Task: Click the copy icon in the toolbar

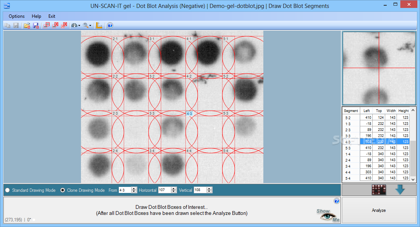Action: [8, 25]
